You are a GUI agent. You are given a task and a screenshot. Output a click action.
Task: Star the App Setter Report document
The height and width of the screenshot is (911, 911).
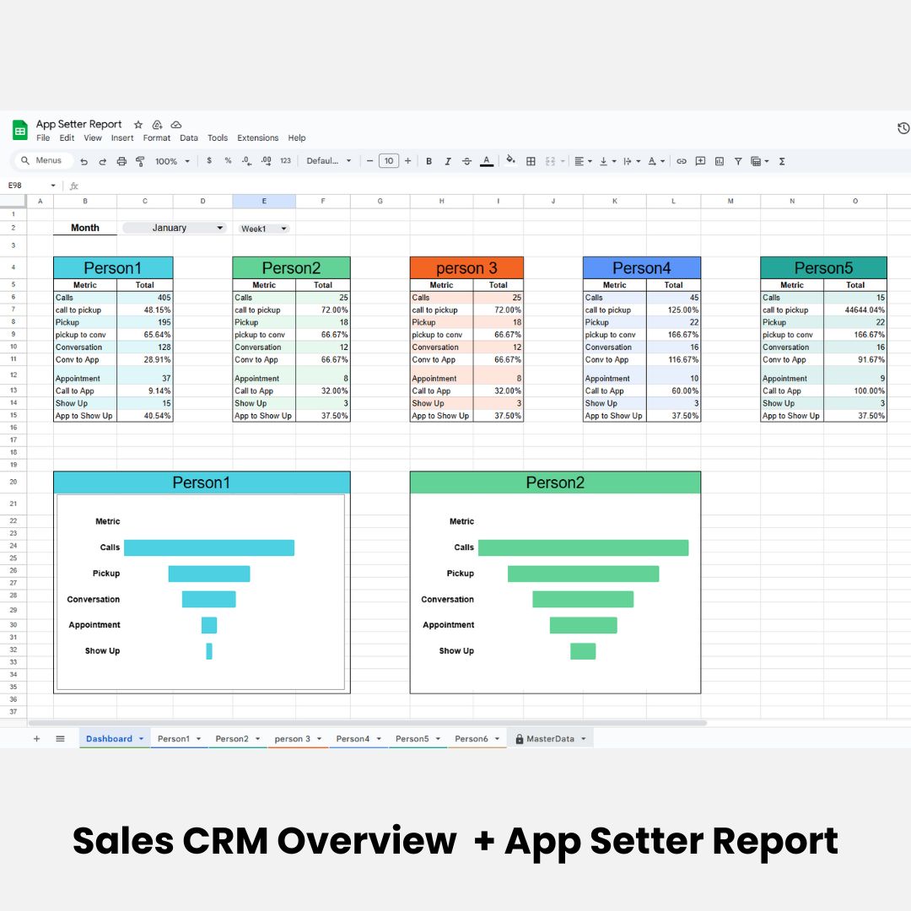[138, 124]
